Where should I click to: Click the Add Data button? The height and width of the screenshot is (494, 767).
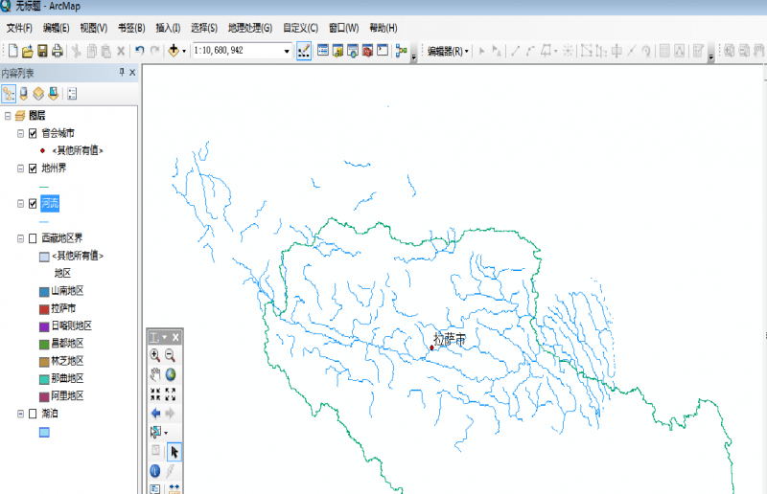(174, 51)
